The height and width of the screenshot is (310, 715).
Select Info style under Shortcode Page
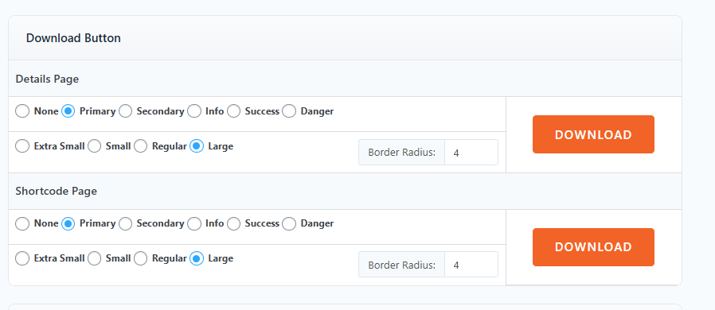tap(194, 223)
